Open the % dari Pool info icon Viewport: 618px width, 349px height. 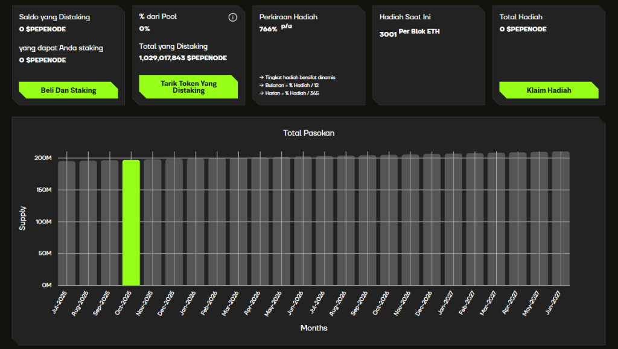click(x=232, y=17)
